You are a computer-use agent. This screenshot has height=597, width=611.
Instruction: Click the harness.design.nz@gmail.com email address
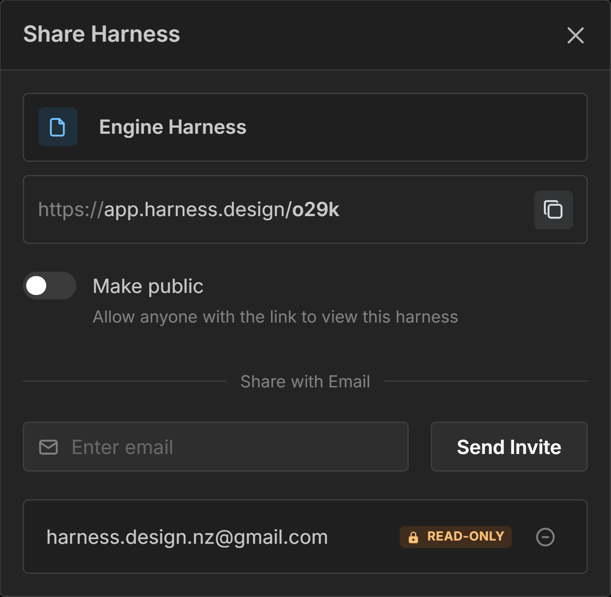(x=187, y=537)
